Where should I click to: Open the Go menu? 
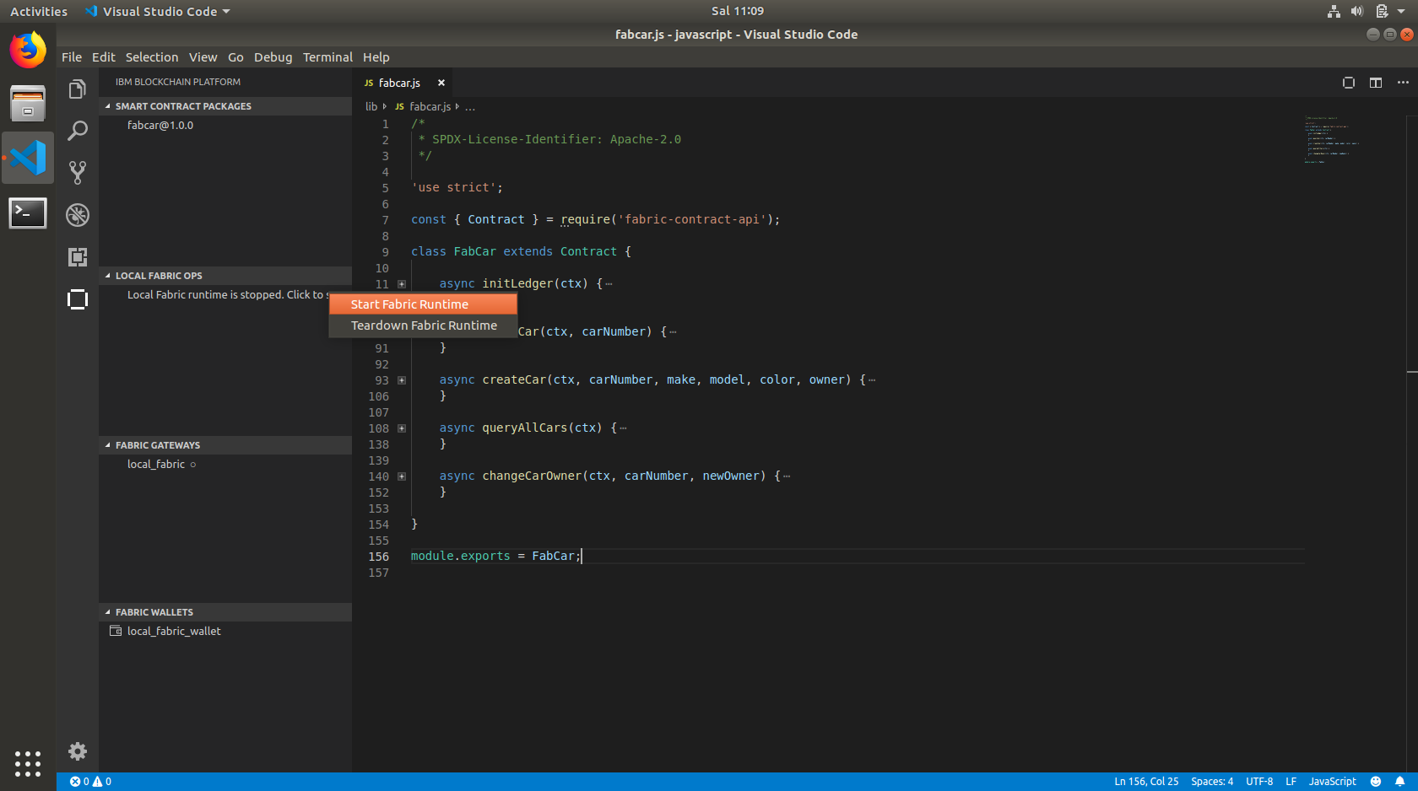click(235, 57)
